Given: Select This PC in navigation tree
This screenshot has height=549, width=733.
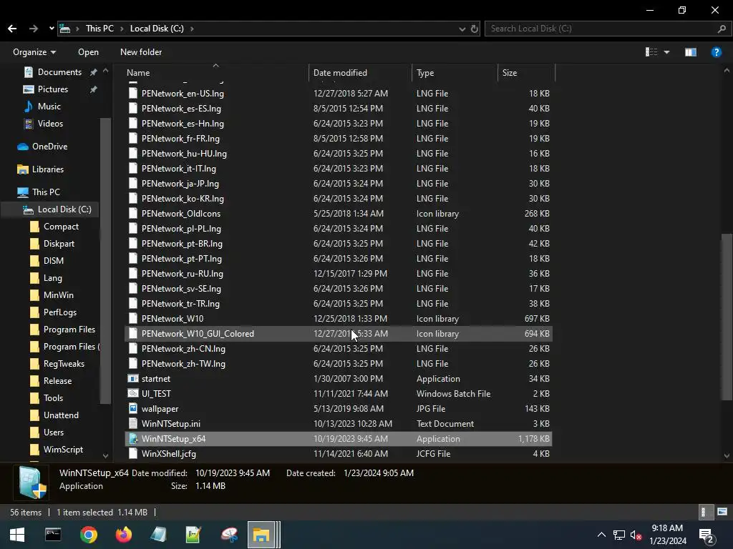Looking at the screenshot, I should click(x=46, y=192).
